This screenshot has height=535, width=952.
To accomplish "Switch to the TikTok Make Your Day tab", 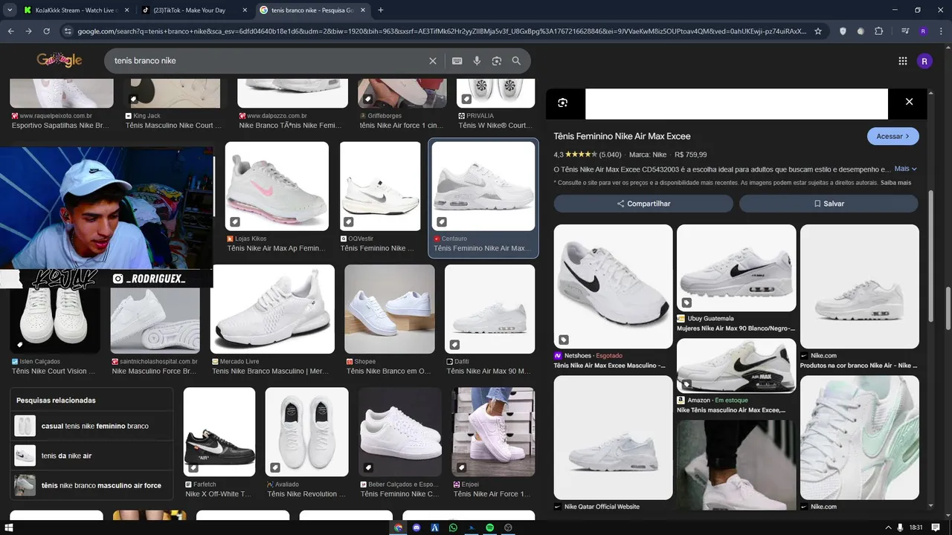I will pyautogui.click(x=193, y=10).
